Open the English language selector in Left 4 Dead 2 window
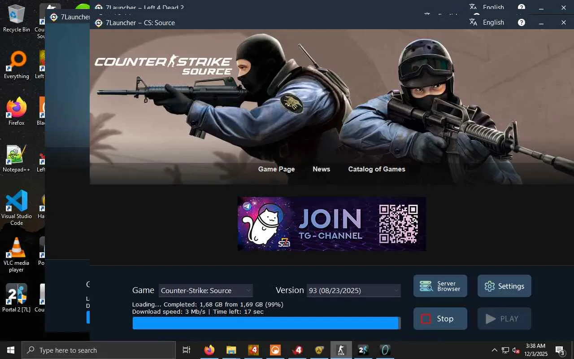This screenshot has height=359, width=574. (x=487, y=7)
